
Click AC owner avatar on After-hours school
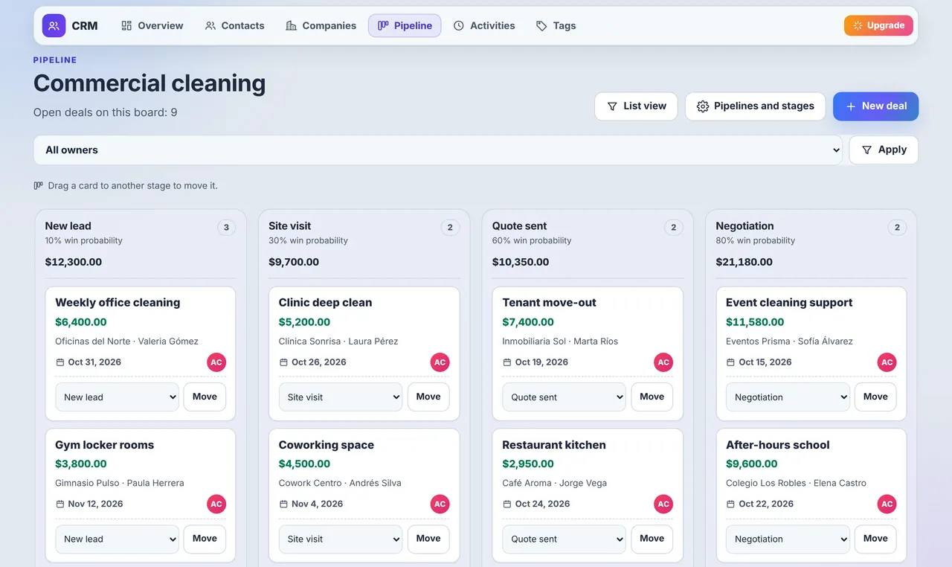(x=887, y=504)
